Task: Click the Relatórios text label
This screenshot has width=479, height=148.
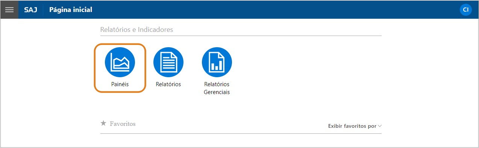Action: [168, 84]
